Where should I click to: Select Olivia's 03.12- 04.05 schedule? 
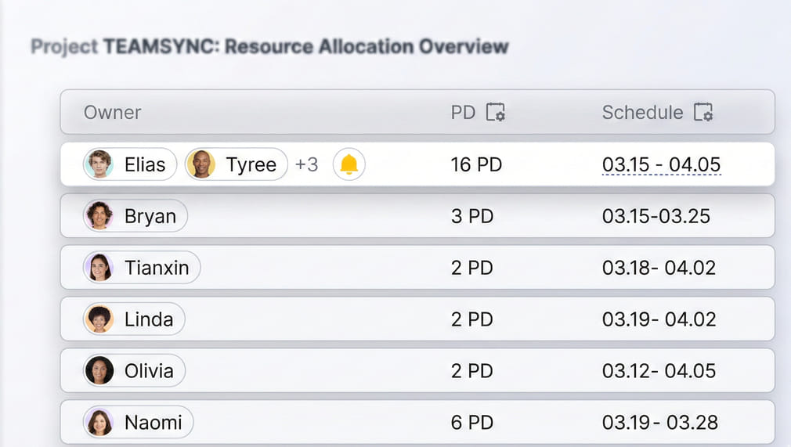(659, 371)
